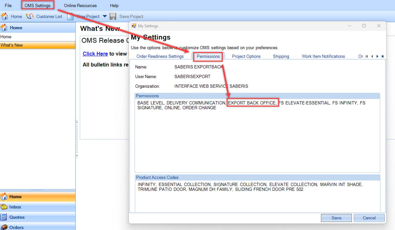395x230 pixels.
Task: Click the Save Project floppy disk icon
Action: pyautogui.click(x=113, y=17)
